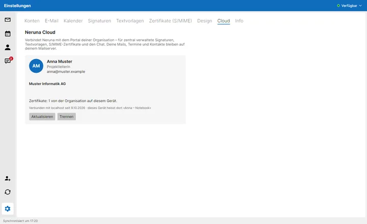
Task: Open settings gear icon in sidebar
Action: pyautogui.click(x=8, y=209)
